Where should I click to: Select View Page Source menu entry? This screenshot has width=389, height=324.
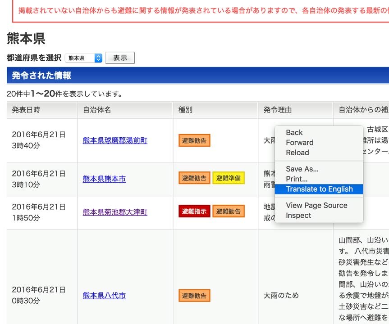tap(316, 205)
